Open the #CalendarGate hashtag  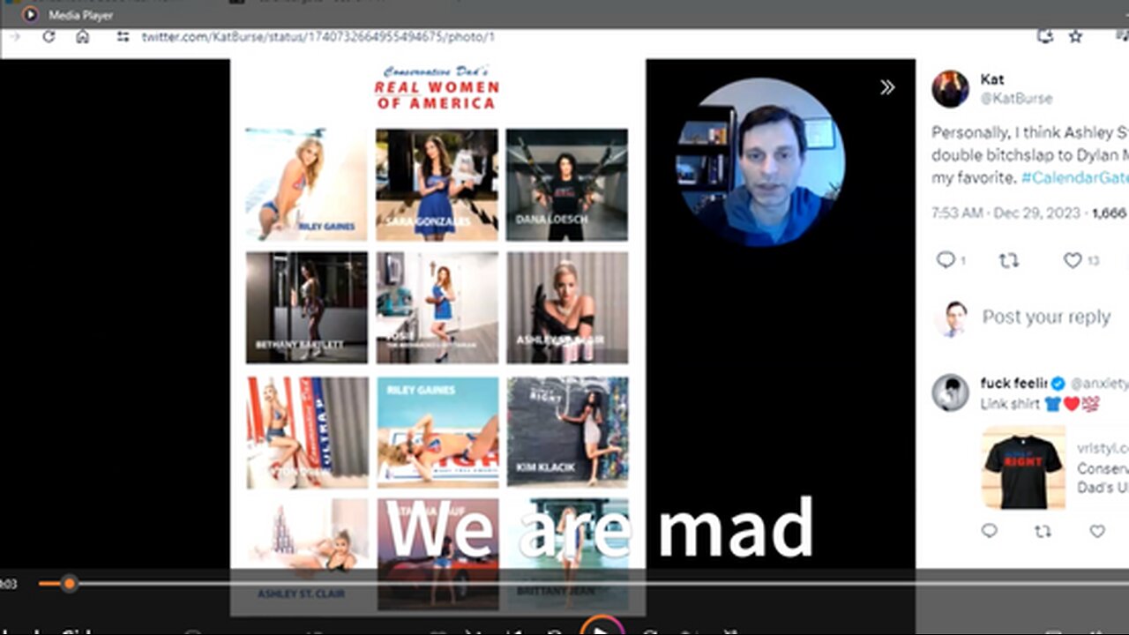click(x=1074, y=177)
